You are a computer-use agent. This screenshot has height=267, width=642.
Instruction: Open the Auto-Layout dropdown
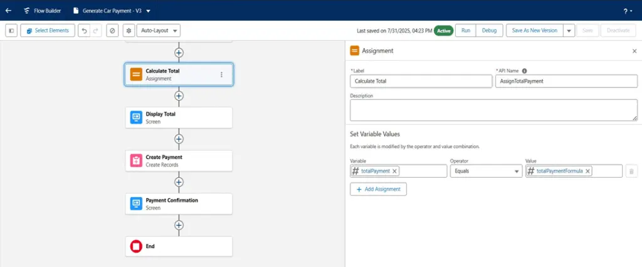click(159, 31)
